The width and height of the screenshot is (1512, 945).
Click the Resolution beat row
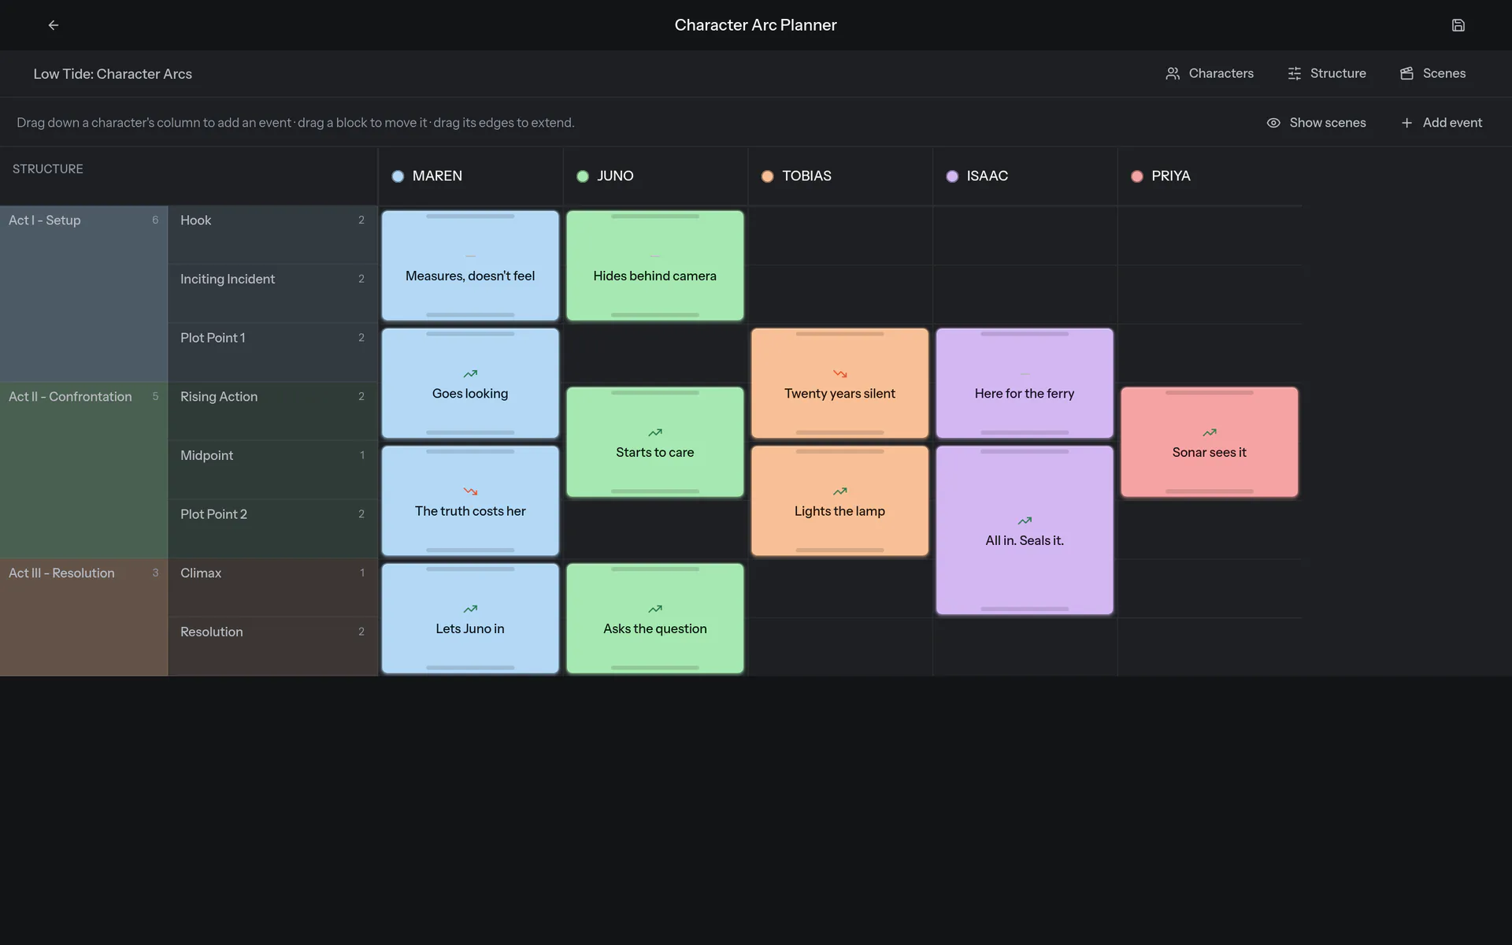[272, 647]
